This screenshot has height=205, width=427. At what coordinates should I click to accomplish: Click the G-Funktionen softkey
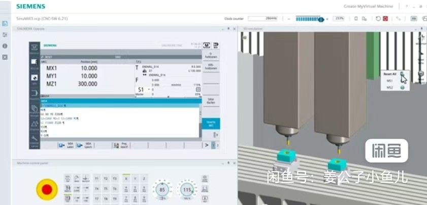(x=211, y=55)
